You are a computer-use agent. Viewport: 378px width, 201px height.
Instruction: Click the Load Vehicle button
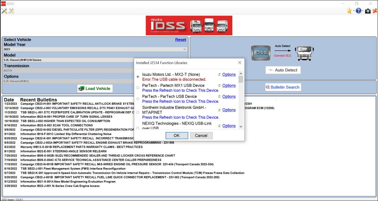click(x=95, y=89)
